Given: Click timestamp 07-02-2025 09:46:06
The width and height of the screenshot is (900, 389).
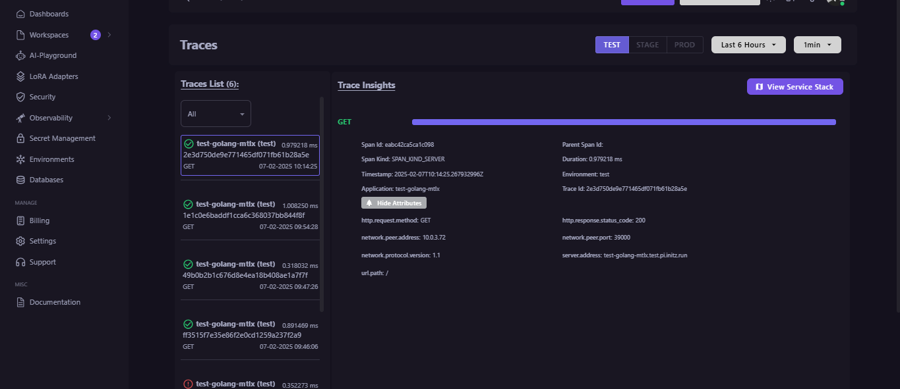Looking at the screenshot, I should pos(289,346).
